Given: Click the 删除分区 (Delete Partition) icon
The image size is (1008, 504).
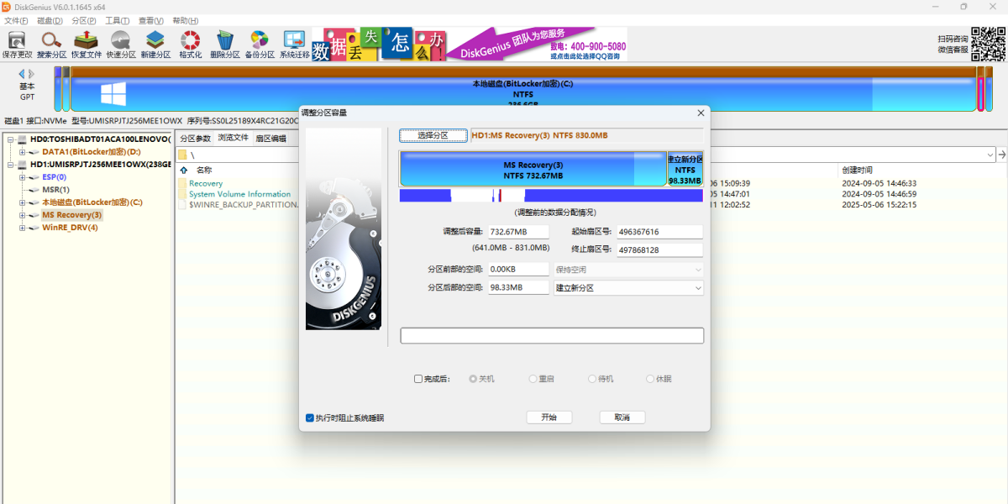Looking at the screenshot, I should [224, 44].
